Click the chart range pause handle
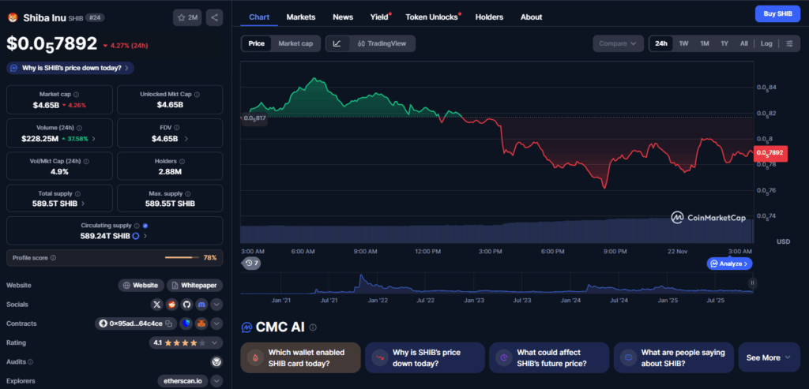 [752, 282]
